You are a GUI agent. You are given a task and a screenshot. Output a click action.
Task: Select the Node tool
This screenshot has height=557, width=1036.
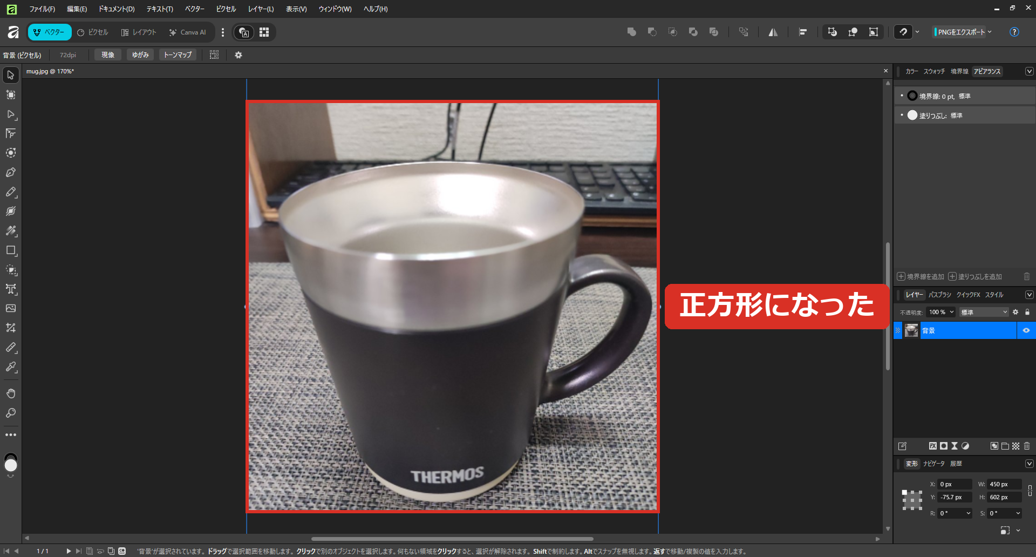[x=11, y=114]
